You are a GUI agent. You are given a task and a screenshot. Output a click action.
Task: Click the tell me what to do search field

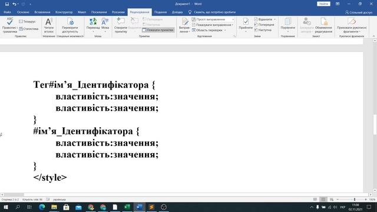[214, 12]
